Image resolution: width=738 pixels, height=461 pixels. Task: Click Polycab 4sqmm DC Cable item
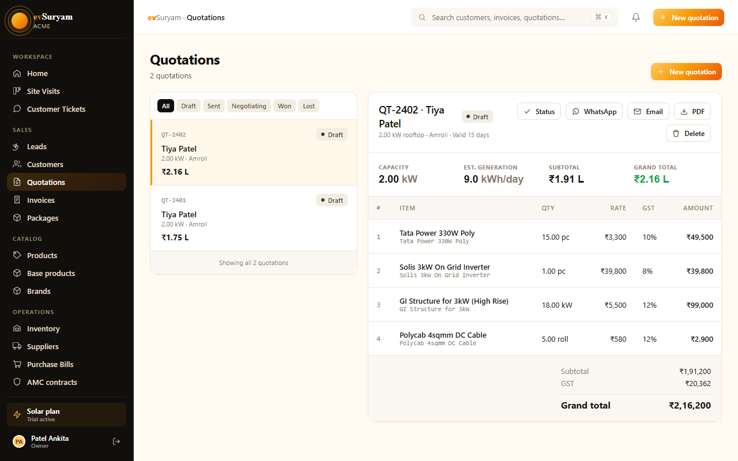point(443,335)
